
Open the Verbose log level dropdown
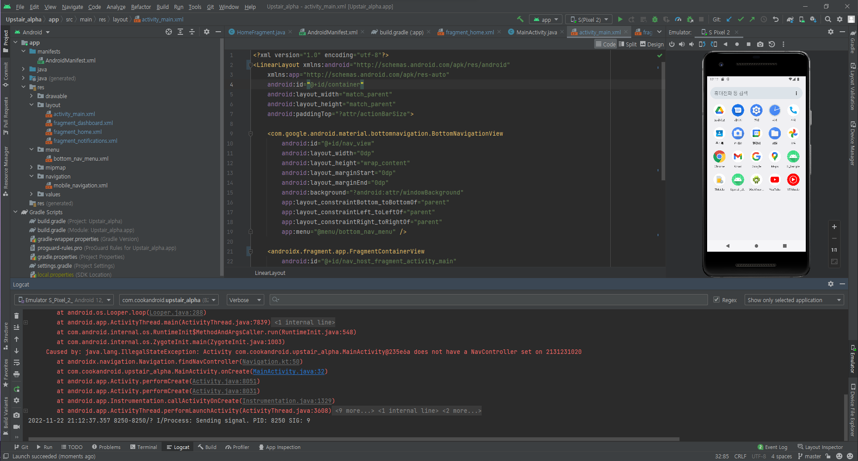click(245, 300)
